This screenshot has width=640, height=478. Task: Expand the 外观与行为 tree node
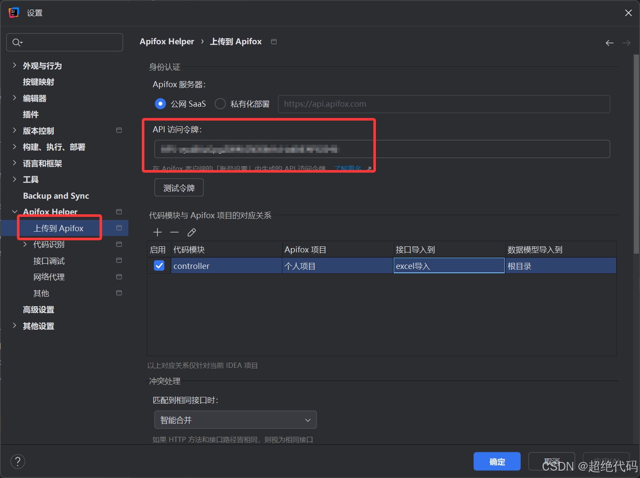(x=14, y=65)
